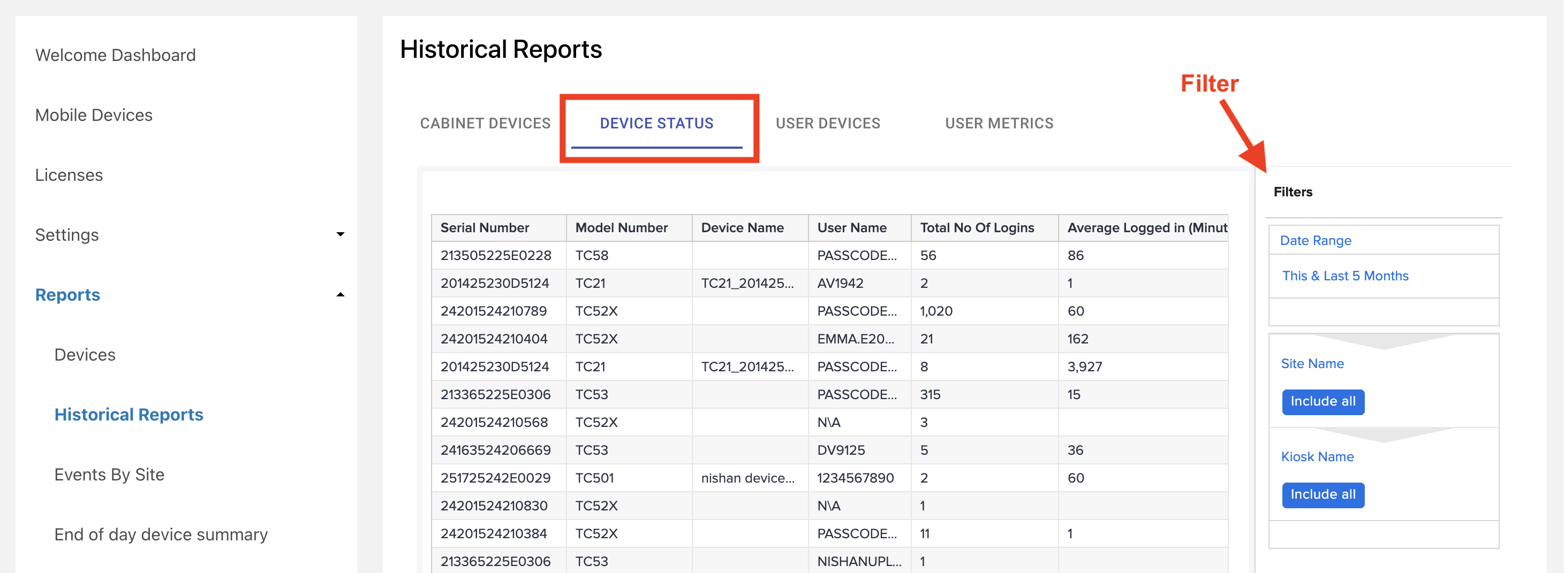The height and width of the screenshot is (573, 1564).
Task: Click the EMMA.E20... user name cell
Action: (x=859, y=339)
